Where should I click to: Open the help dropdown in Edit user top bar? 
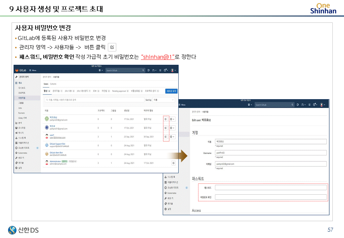[x=315, y=105]
